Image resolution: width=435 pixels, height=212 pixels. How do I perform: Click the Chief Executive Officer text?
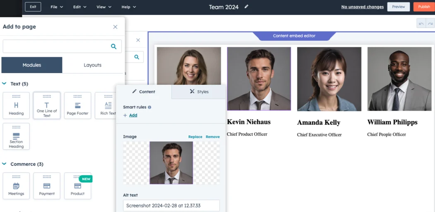pyautogui.click(x=319, y=135)
